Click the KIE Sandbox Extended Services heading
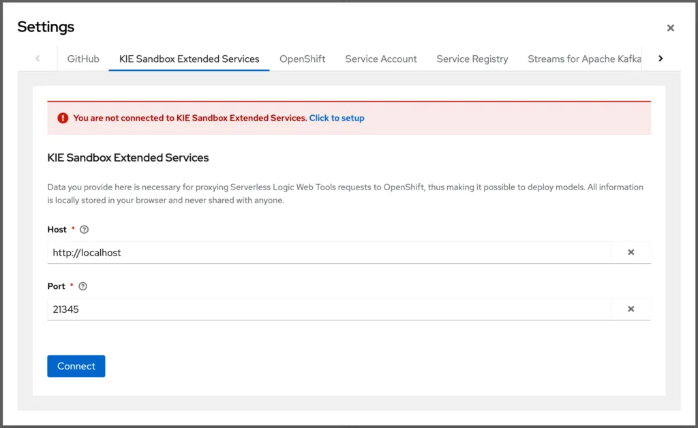 (x=128, y=157)
